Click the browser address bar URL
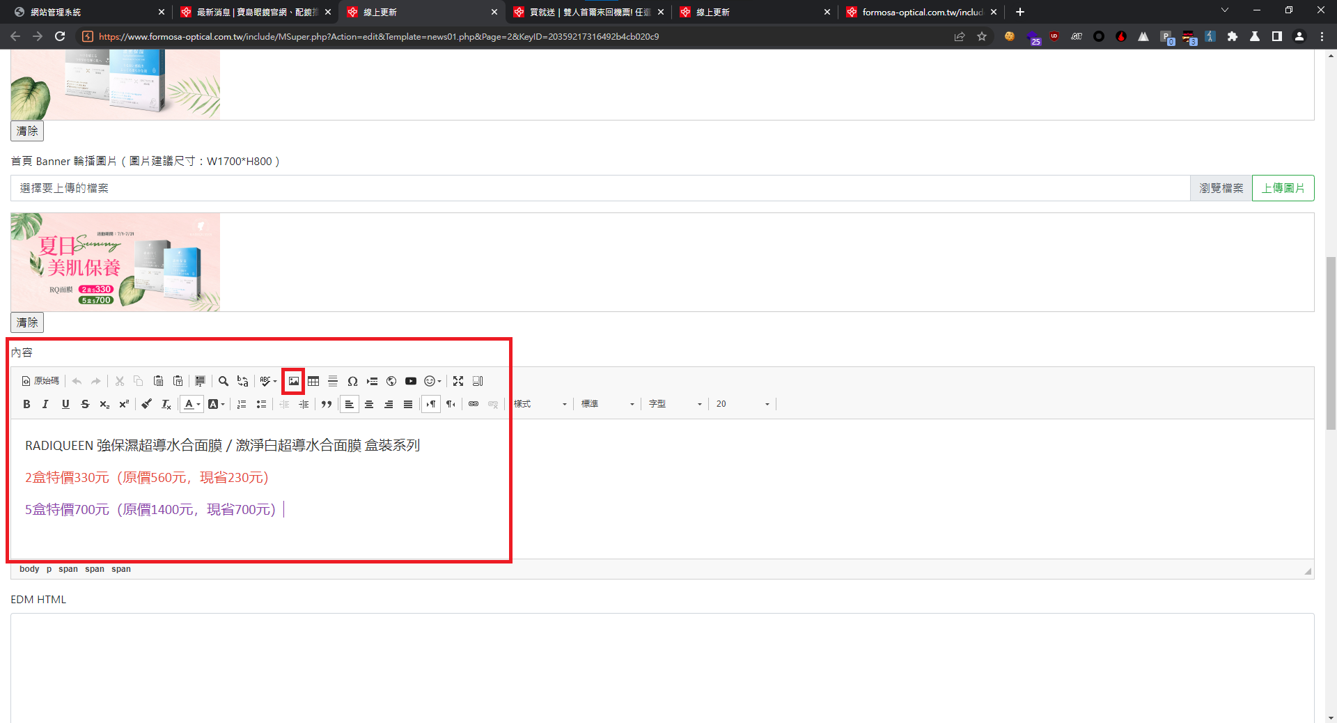Screen dimensions: 1337x723 click(379, 36)
